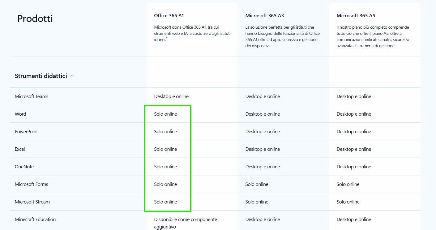The height and width of the screenshot is (230, 436).
Task: Click 'Disponibile come componente aggiuntivo' for Minecraft Education
Action: (x=186, y=223)
